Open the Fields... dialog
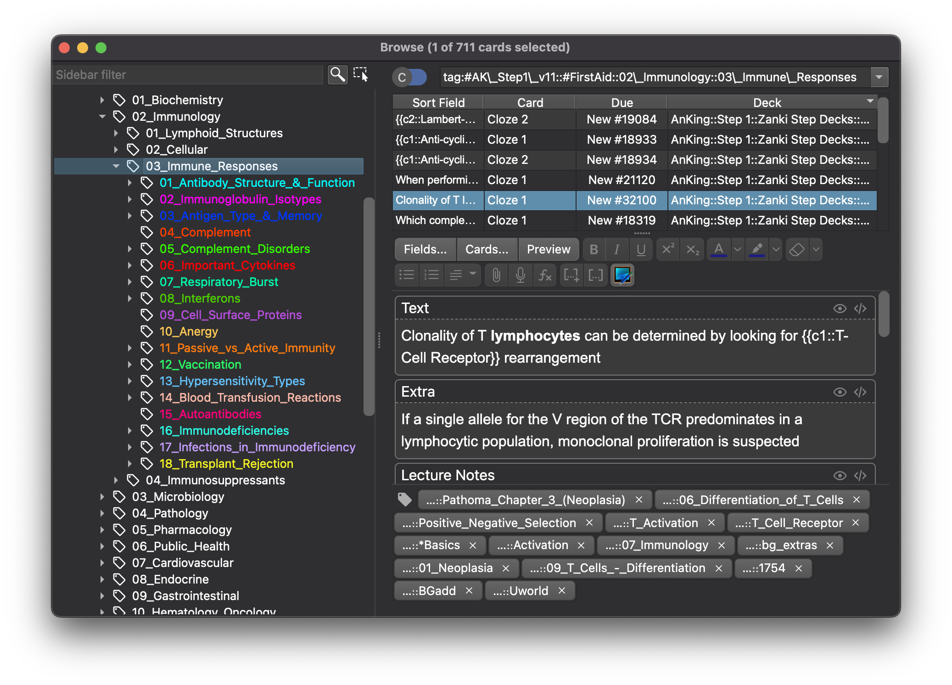 tap(425, 249)
